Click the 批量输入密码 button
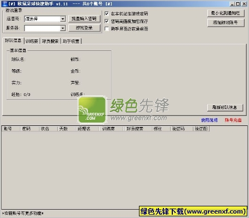 point(84,19)
